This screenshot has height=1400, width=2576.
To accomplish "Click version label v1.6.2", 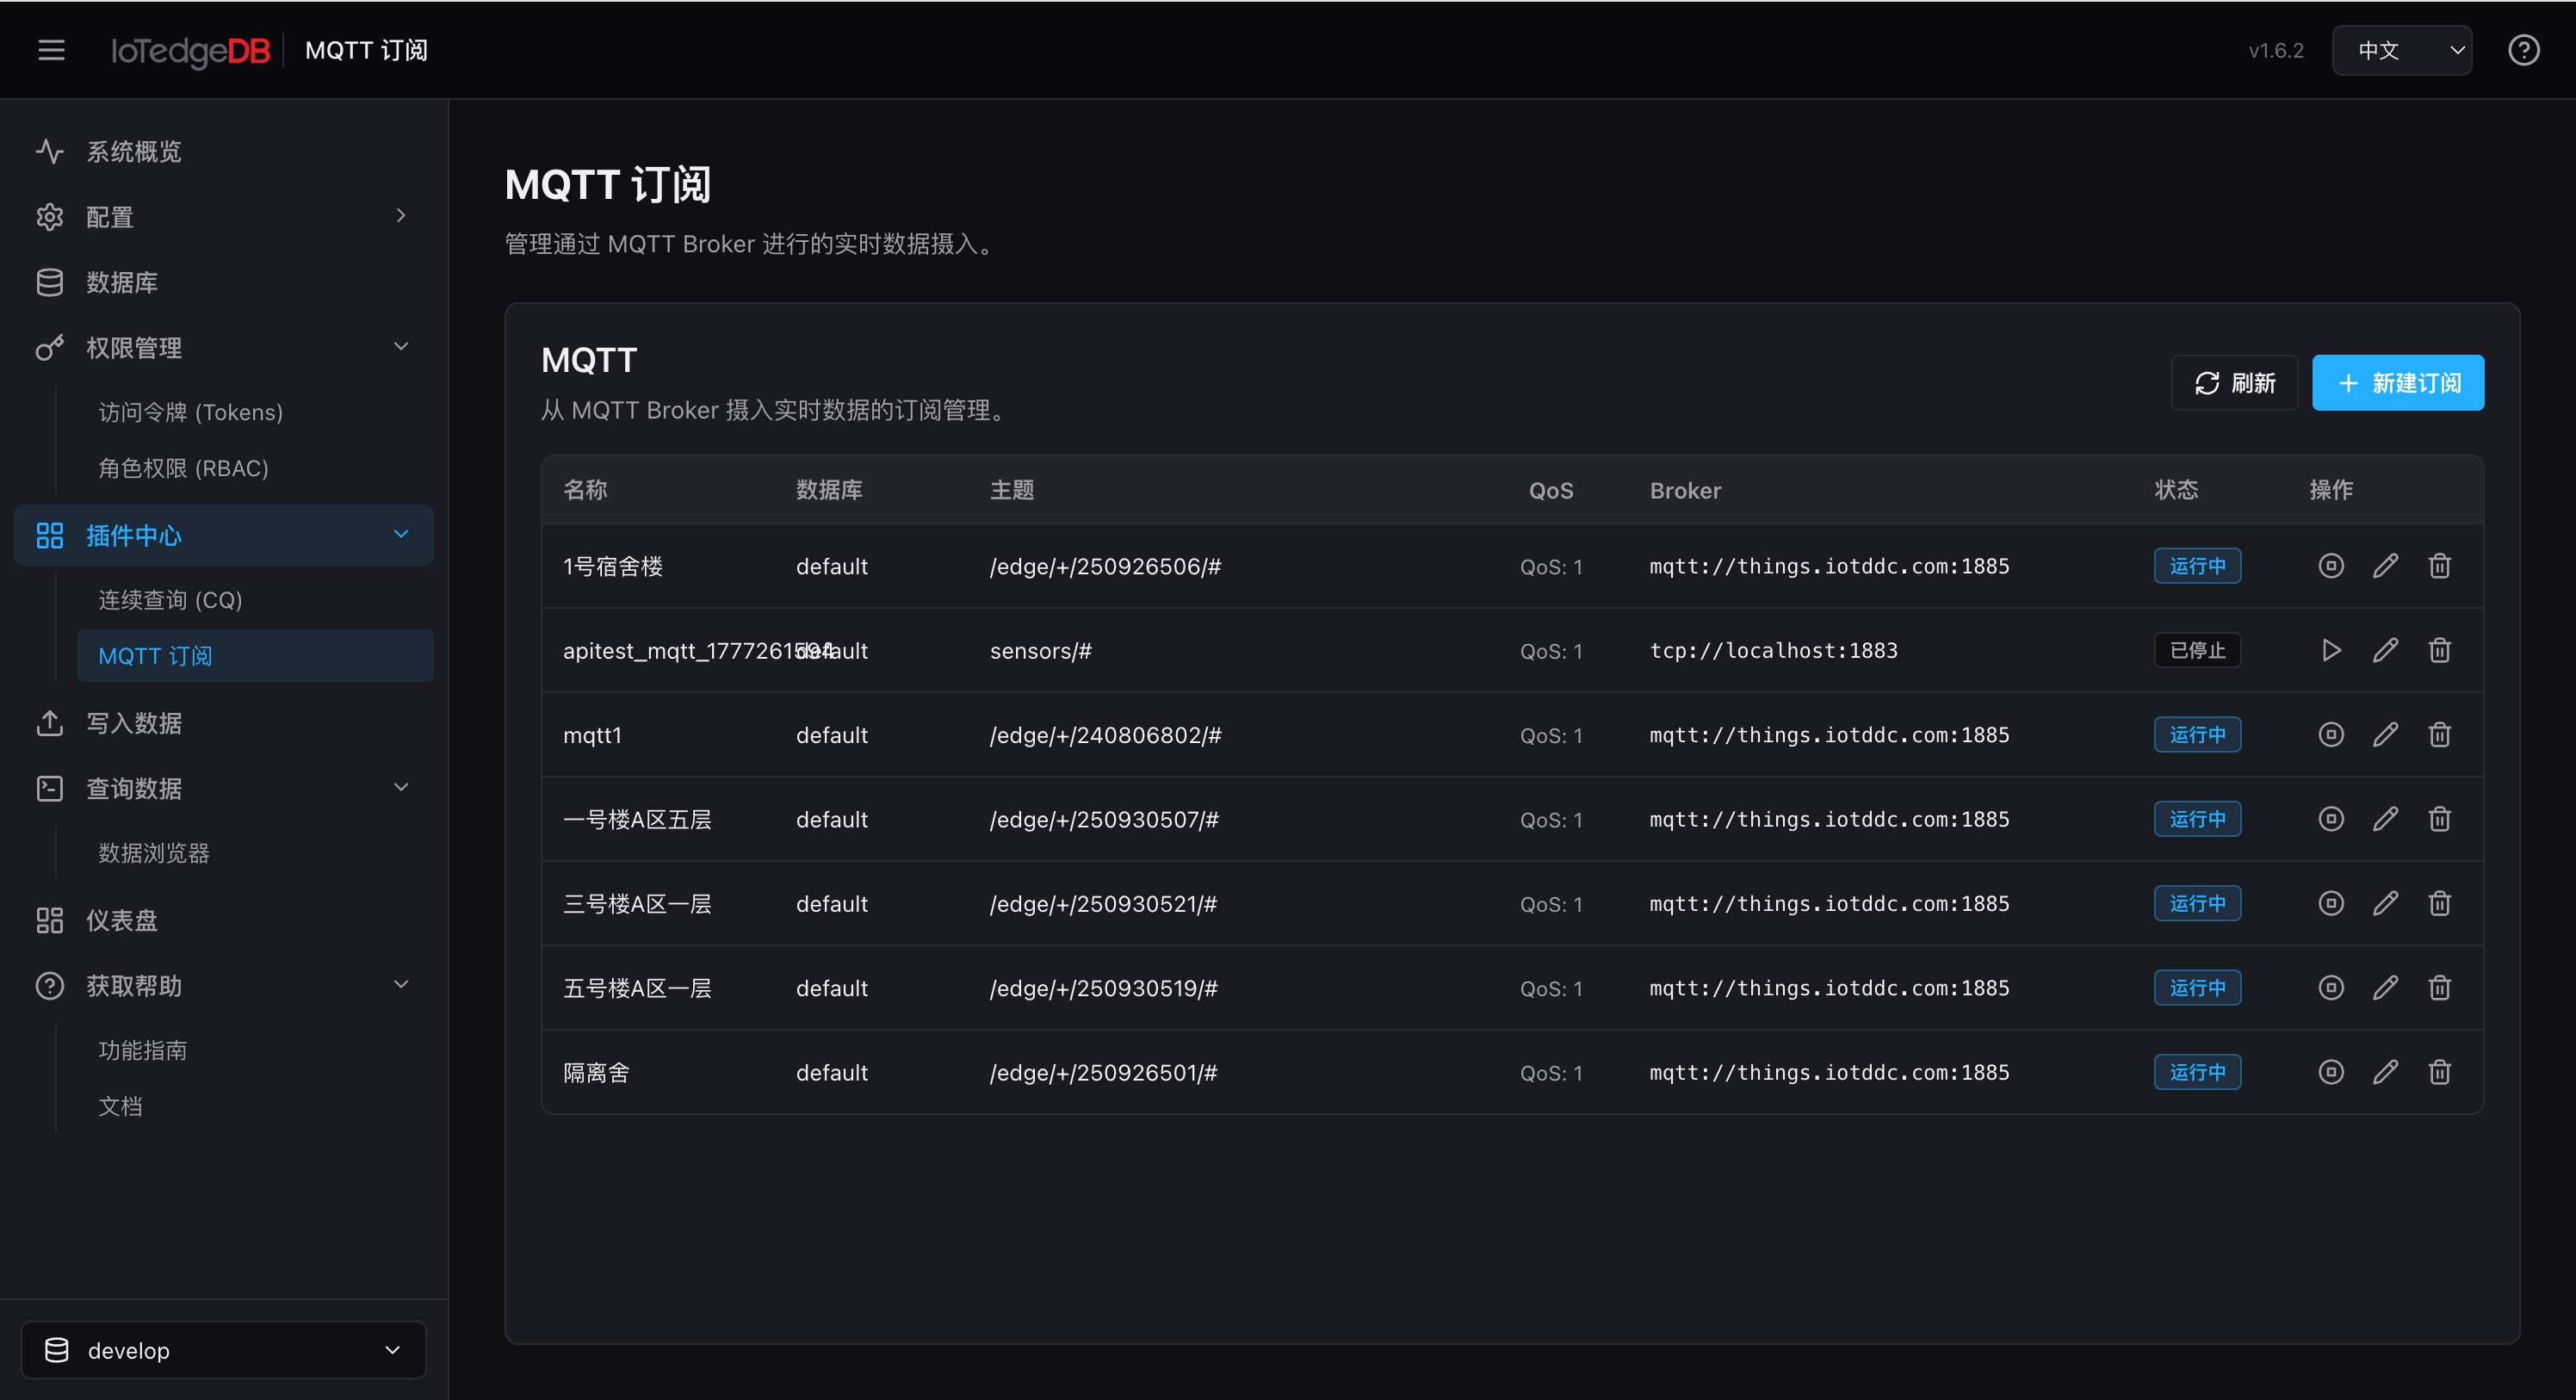I will pos(2276,51).
